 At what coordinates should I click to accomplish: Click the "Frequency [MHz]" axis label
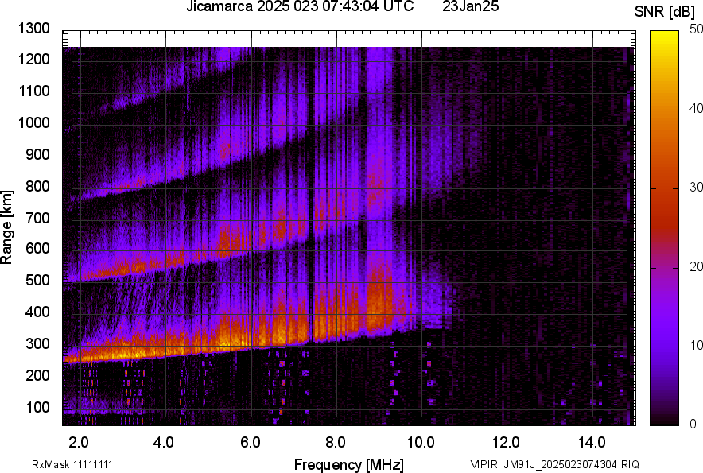pos(349,464)
